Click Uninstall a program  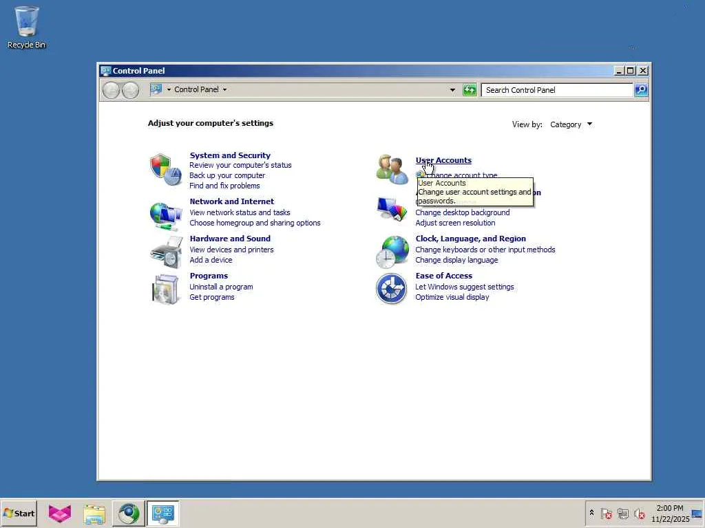(221, 287)
